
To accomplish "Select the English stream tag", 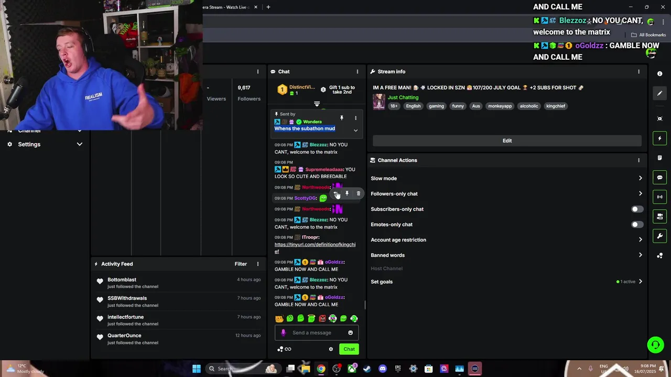I will [x=413, y=106].
